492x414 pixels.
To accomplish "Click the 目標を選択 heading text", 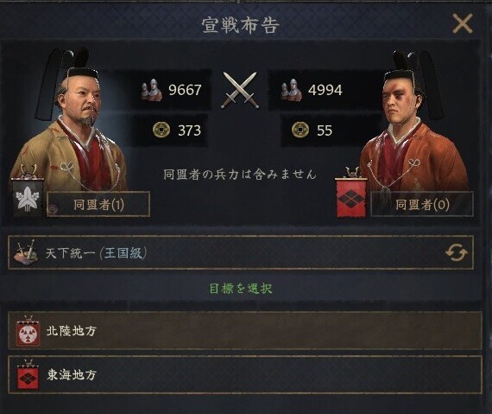I will pos(241,289).
